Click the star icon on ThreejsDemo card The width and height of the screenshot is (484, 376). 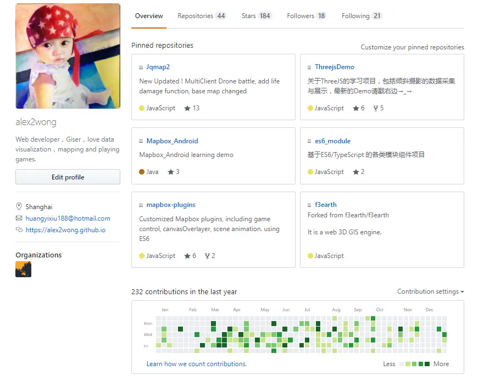pos(356,108)
